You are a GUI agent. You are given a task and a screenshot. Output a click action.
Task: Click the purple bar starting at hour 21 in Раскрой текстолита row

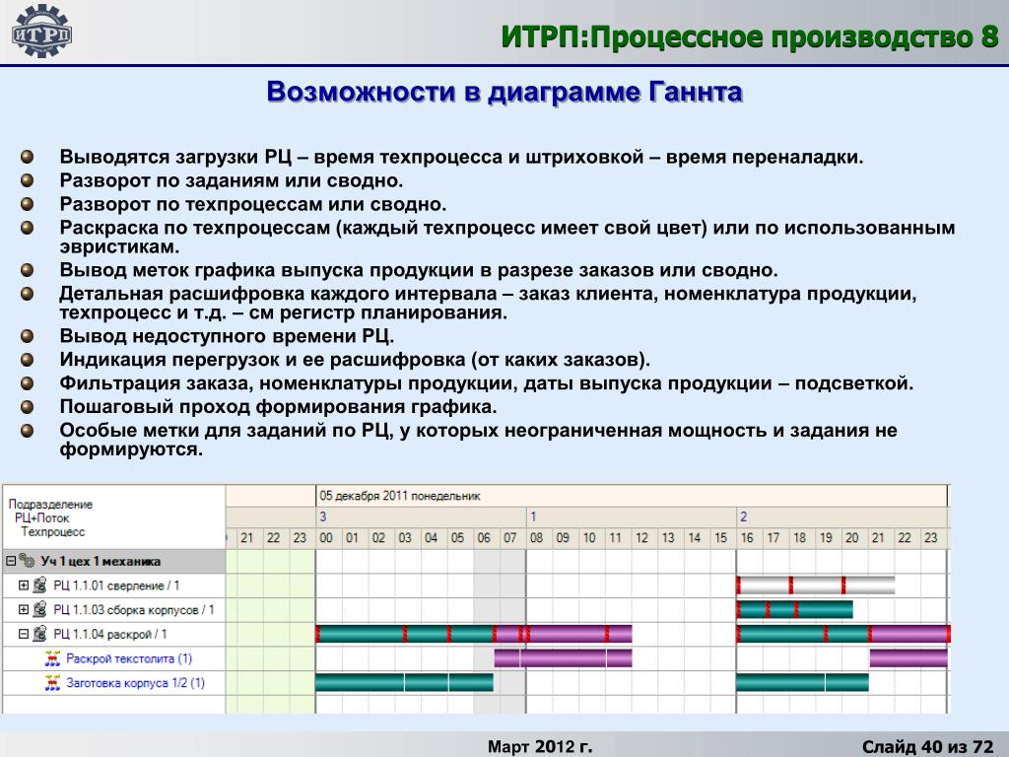coord(908,657)
